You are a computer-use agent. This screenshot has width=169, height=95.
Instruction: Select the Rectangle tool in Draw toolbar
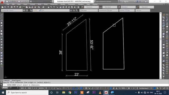[2, 26]
